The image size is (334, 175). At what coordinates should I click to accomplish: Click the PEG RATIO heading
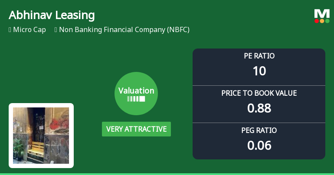[259, 130]
